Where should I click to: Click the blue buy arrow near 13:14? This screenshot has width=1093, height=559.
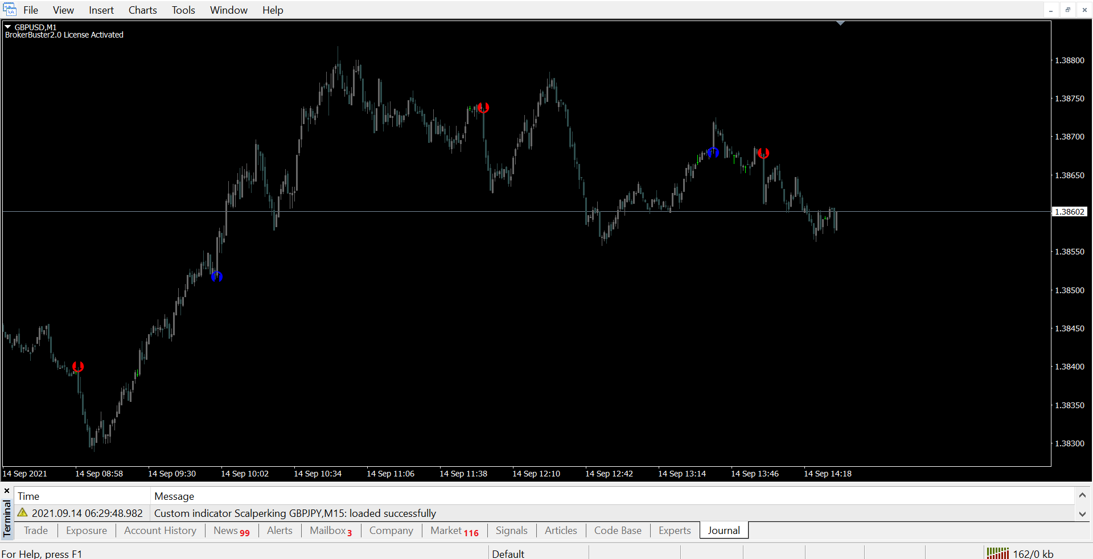coord(713,153)
